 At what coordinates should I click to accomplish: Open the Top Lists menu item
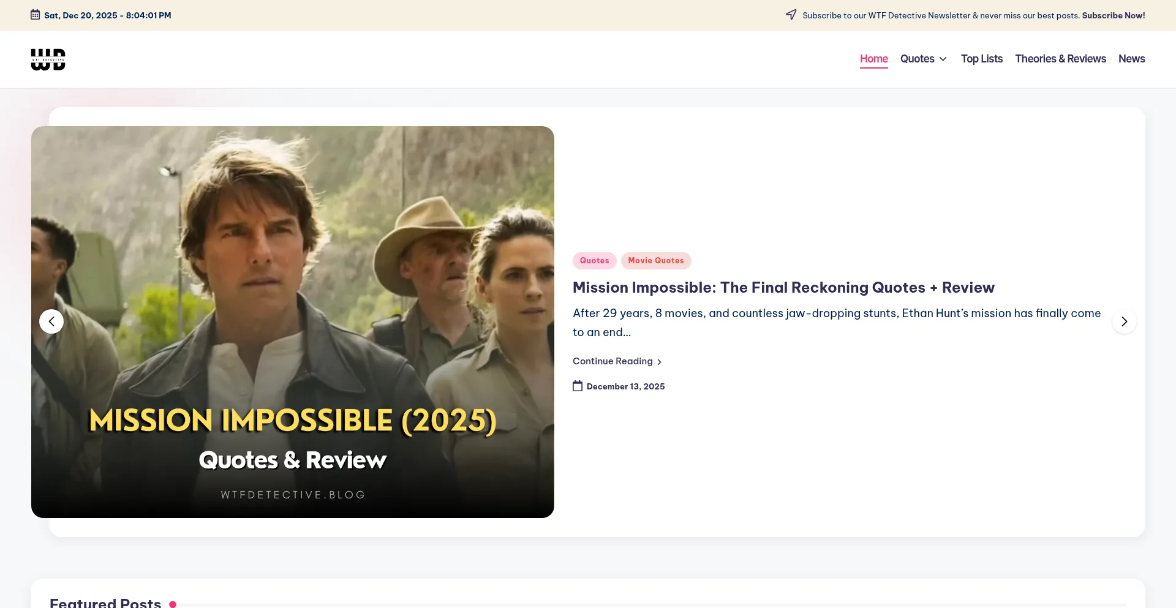pyautogui.click(x=981, y=59)
